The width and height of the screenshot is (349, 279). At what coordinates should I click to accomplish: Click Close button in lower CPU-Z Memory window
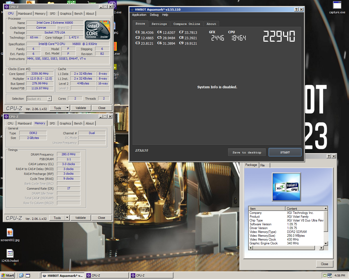click(101, 218)
